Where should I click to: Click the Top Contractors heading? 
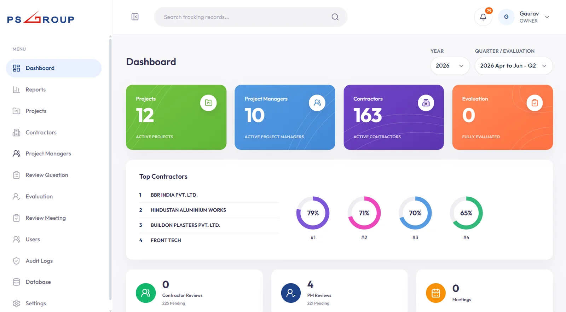(x=163, y=177)
